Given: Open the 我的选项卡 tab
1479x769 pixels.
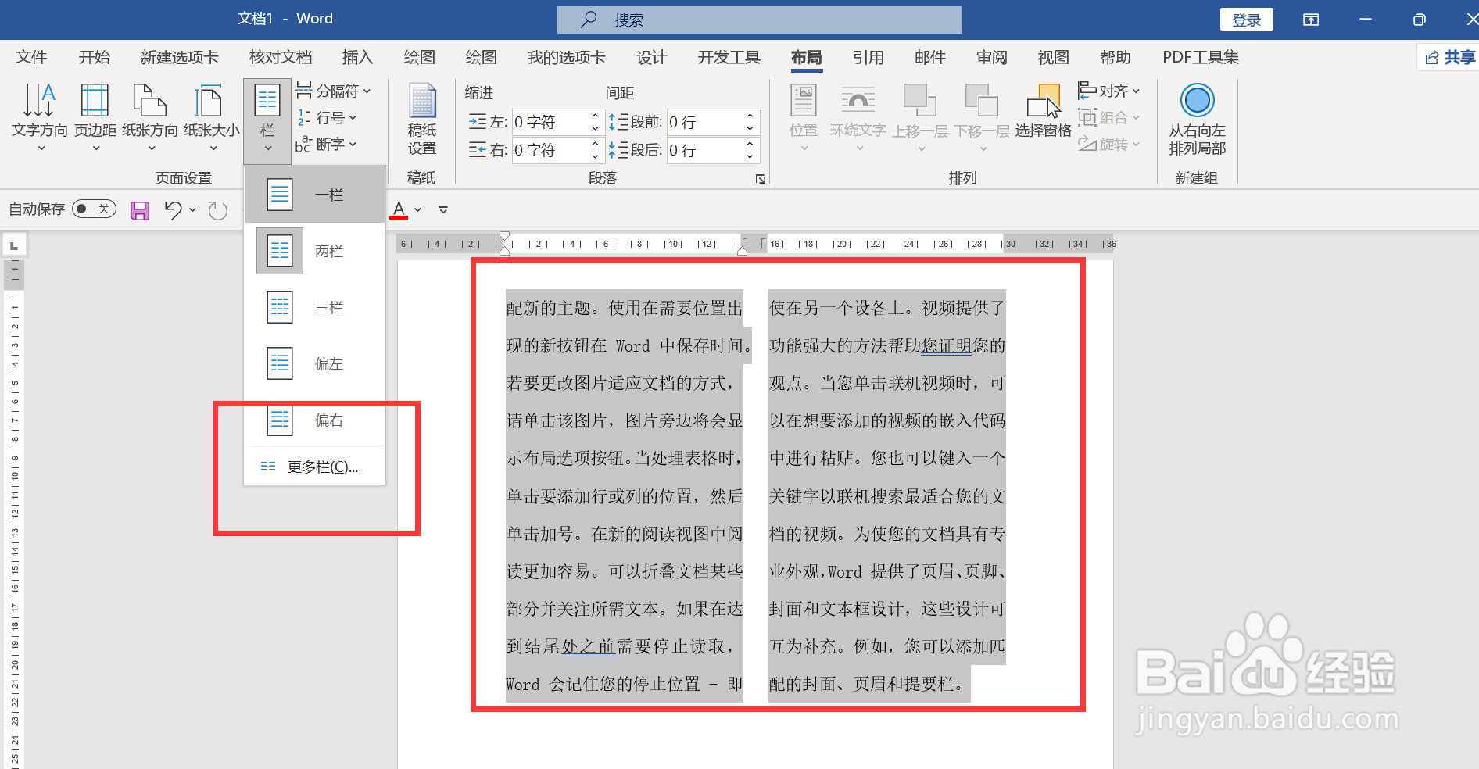Looking at the screenshot, I should (566, 57).
